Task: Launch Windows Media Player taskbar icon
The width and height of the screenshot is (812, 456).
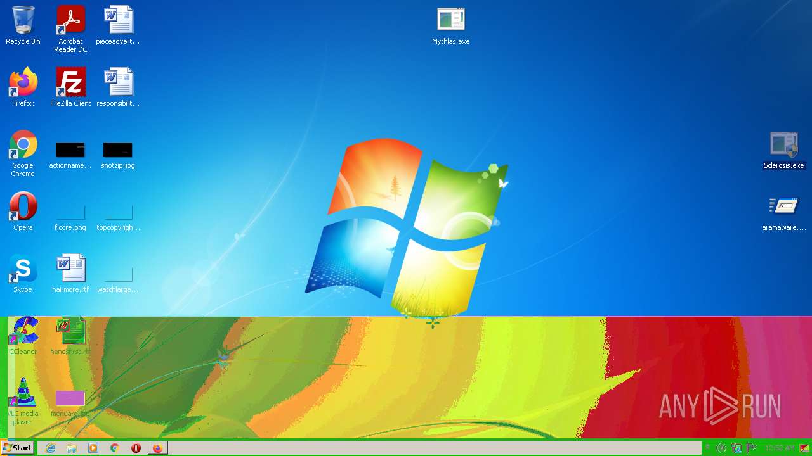Action: 93,448
